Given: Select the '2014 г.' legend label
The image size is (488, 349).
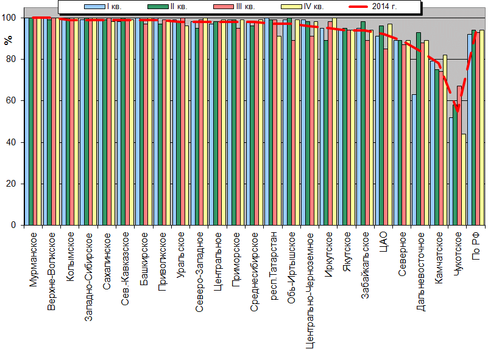Looking at the screenshot, I should coord(384,7).
